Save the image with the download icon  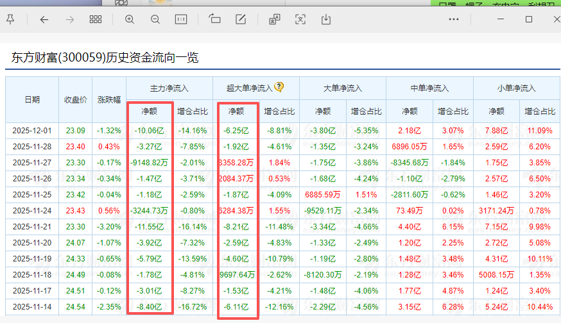(326, 19)
